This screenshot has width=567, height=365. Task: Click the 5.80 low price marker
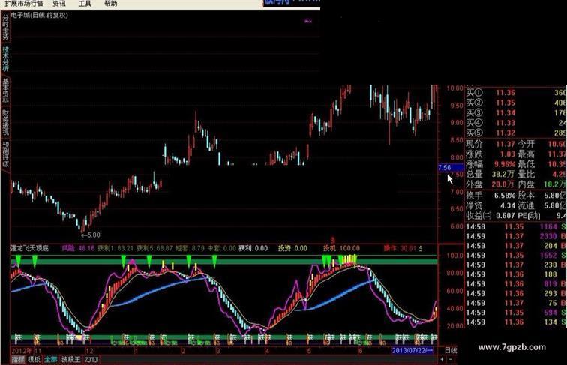(x=91, y=235)
